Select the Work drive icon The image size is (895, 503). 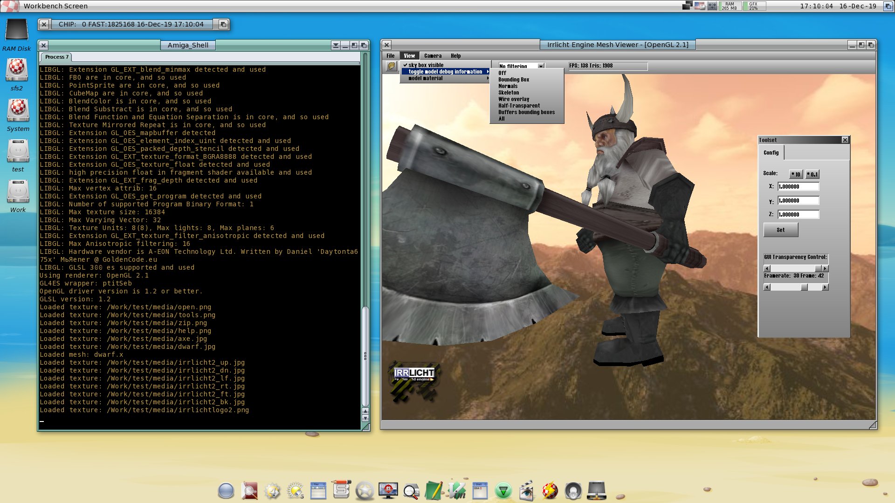pyautogui.click(x=18, y=191)
